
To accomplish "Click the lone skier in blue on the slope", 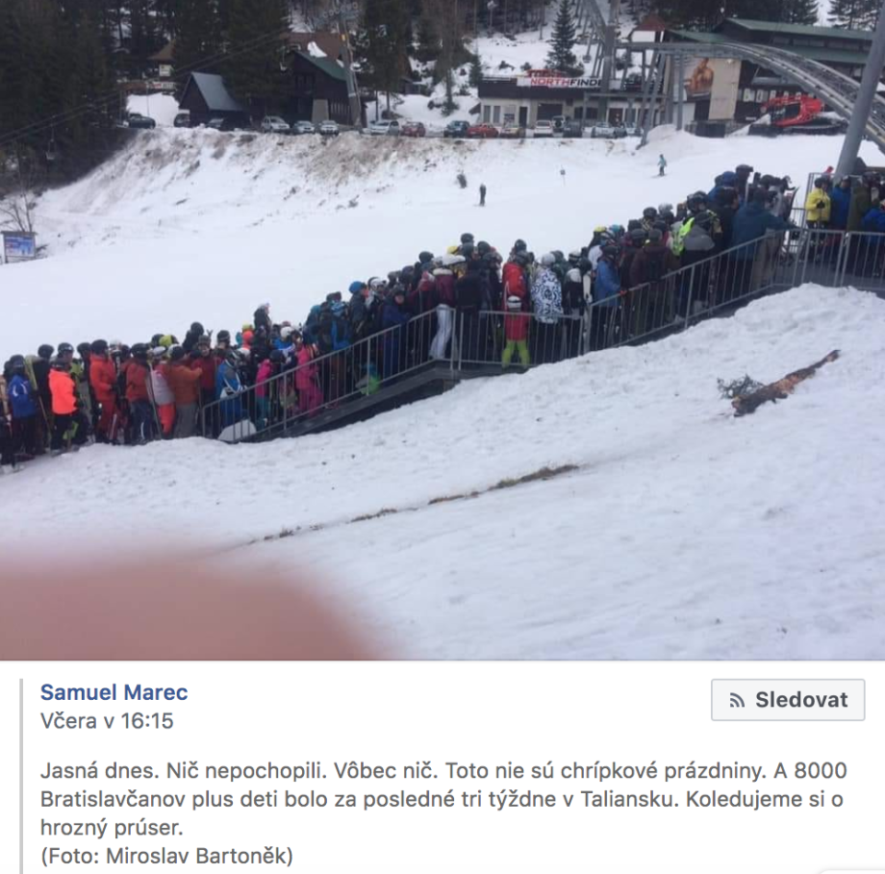I will click(x=662, y=165).
